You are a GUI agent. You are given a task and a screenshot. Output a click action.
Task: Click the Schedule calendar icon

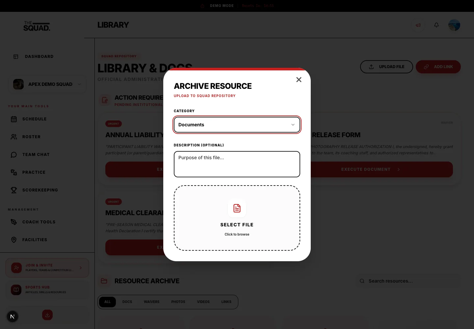coord(14,119)
